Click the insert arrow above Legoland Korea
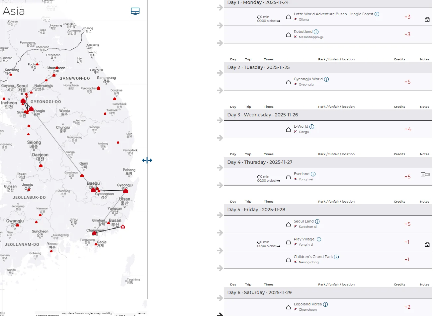The image size is (433, 316). point(220,298)
